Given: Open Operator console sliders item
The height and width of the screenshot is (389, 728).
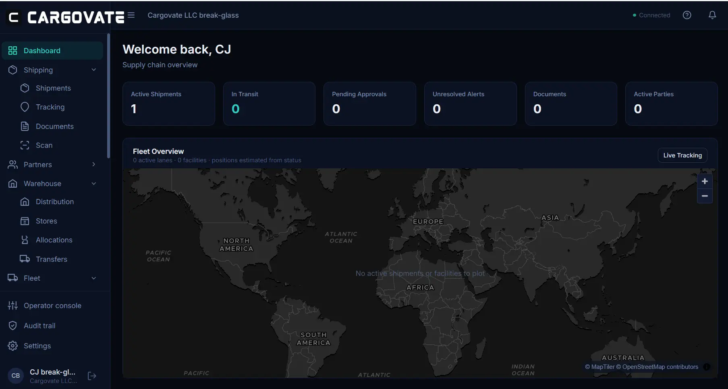Looking at the screenshot, I should point(52,306).
